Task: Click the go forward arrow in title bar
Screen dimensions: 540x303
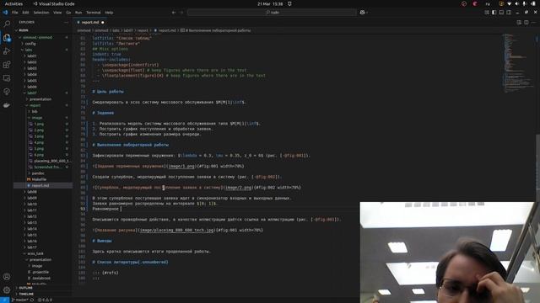Action: 182,13
